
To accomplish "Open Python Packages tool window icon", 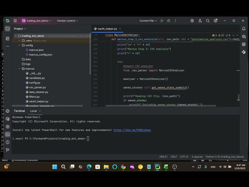I will coord(7,119).
